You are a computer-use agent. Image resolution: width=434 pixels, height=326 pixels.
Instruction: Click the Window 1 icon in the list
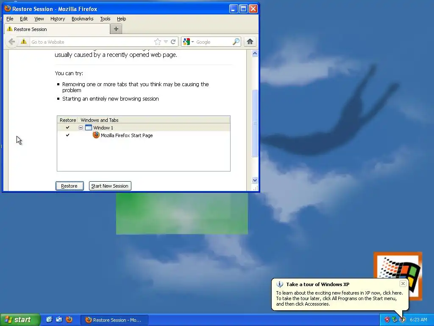tap(88, 127)
